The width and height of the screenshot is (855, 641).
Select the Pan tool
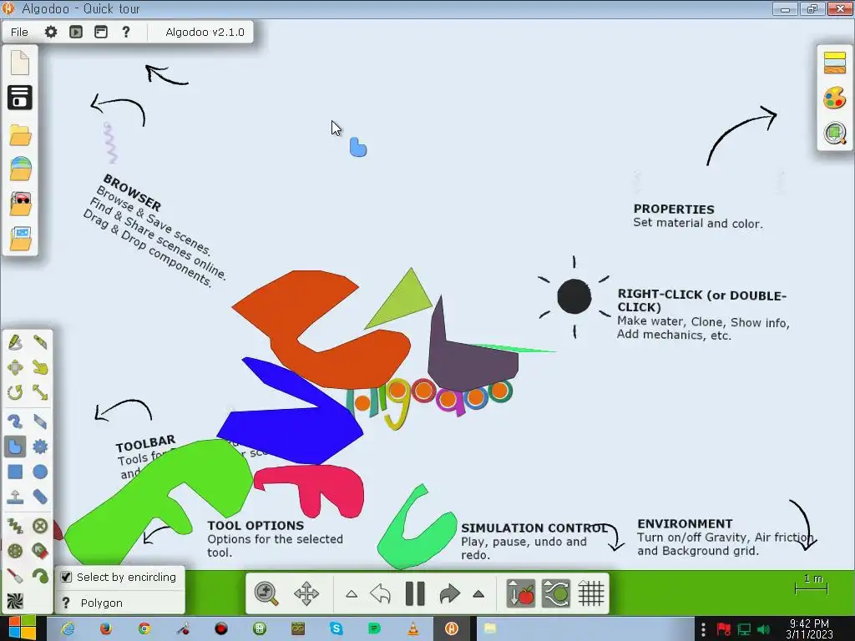tap(306, 593)
